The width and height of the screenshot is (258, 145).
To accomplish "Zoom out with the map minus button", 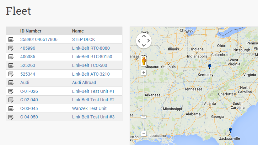I will tap(144, 134).
